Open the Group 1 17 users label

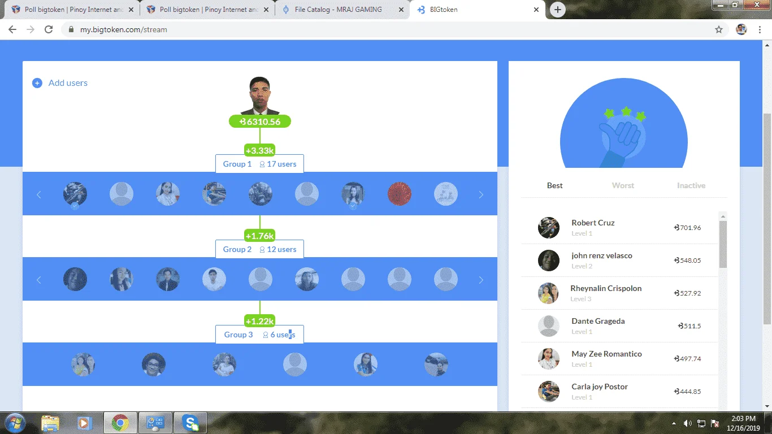click(x=259, y=164)
